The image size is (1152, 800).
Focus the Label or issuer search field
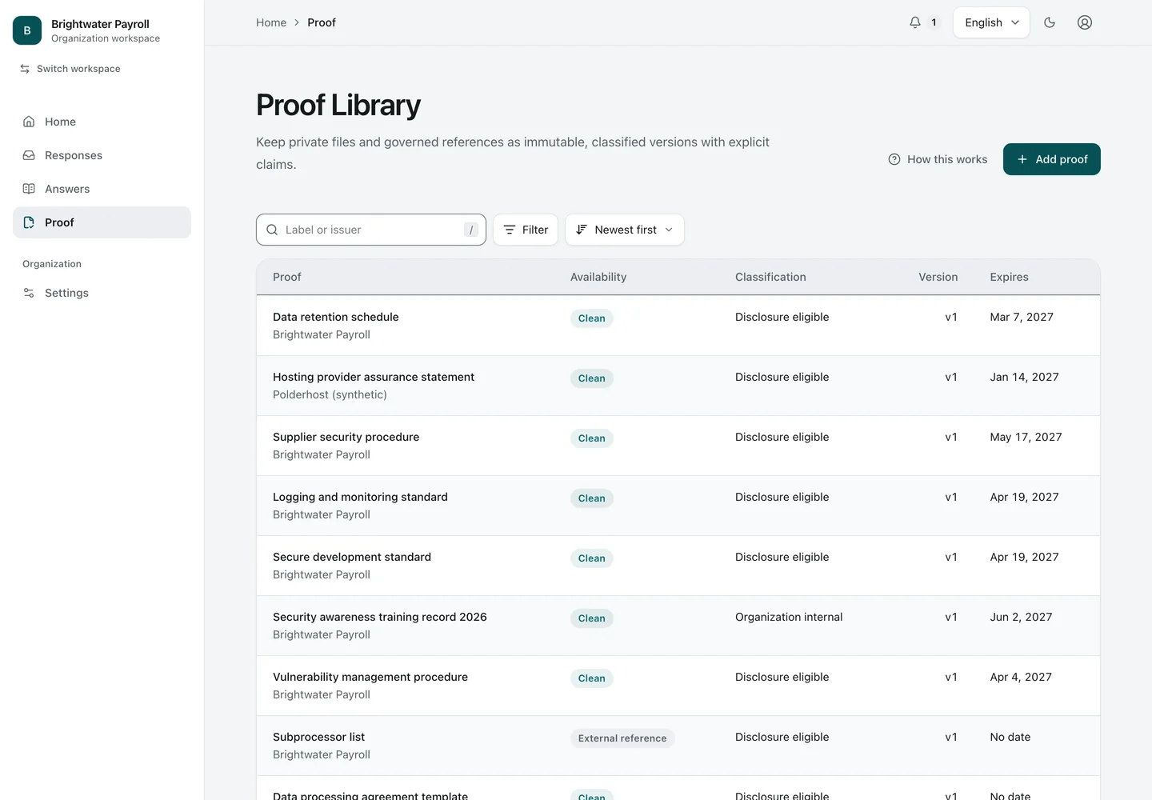[x=371, y=230]
